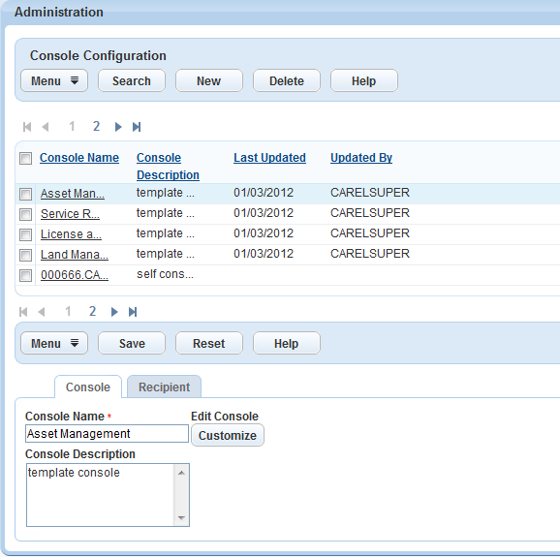Go to first page using top pagination arrow
Screen dimensions: 560x557
[27, 127]
